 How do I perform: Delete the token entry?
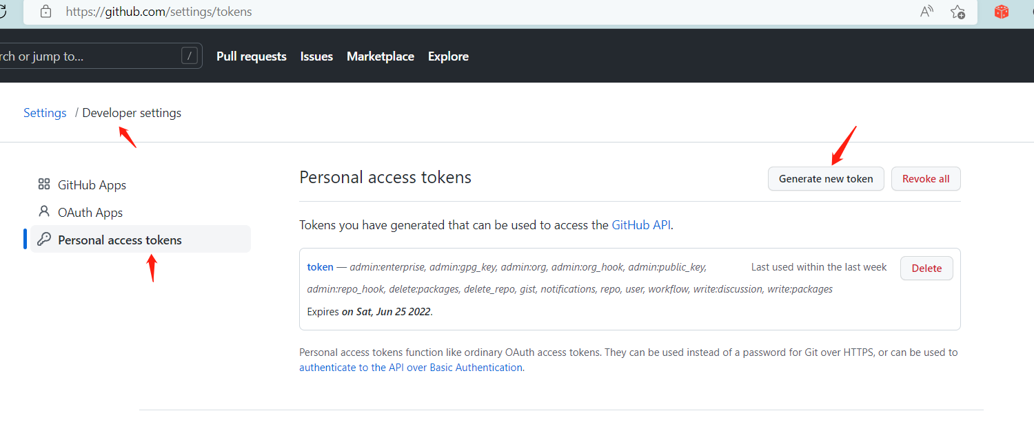point(926,268)
